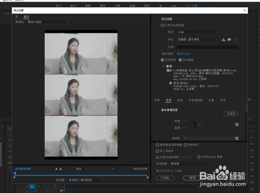Click the Queue button

(192, 178)
